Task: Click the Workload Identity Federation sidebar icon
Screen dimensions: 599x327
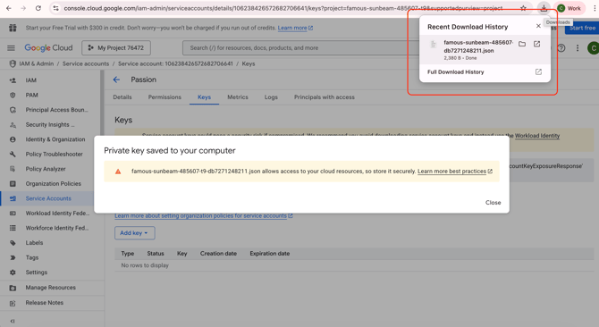Action: click(x=13, y=214)
